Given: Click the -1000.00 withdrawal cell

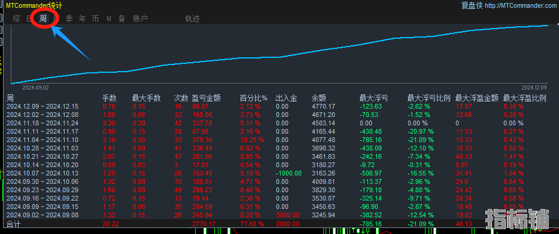Looking at the screenshot, I should point(288,173).
